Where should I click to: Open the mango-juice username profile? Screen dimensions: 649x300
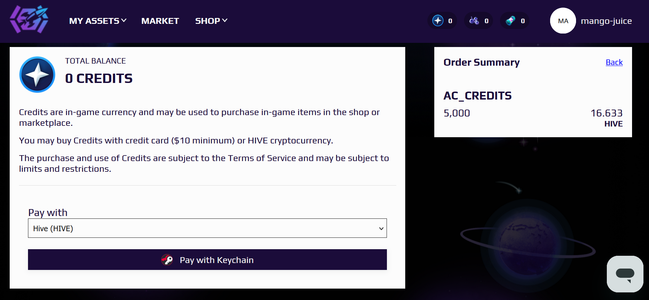tap(606, 21)
